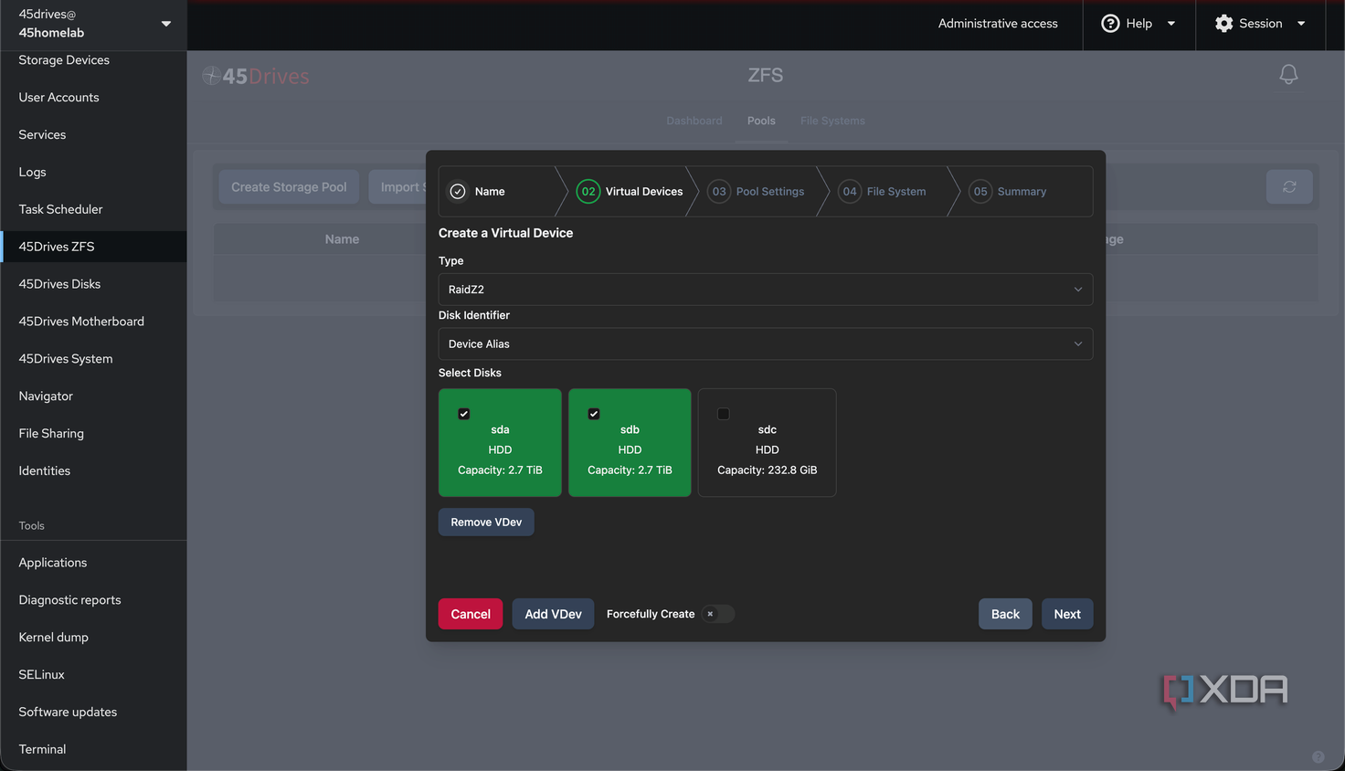
Task: Uncheck the sda disk checkbox
Action: coord(464,414)
